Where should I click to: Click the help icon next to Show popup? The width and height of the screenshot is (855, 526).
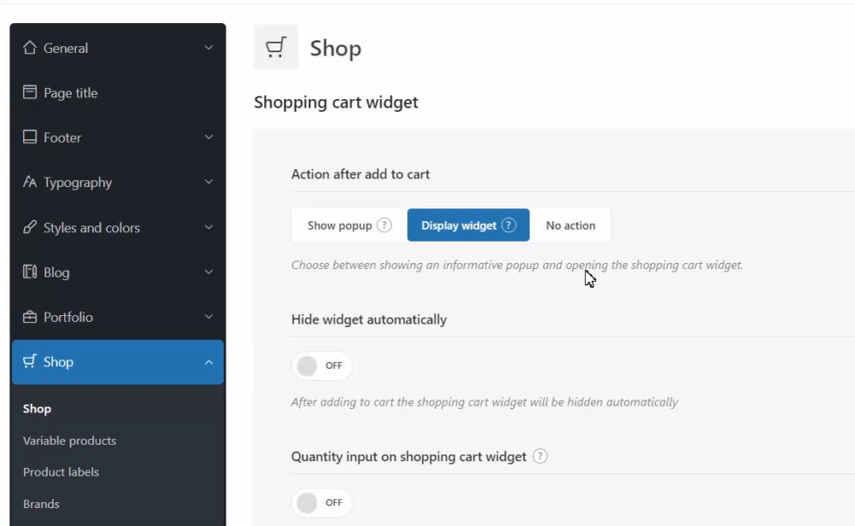tap(384, 225)
